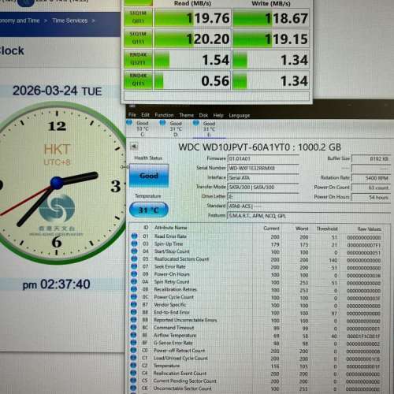This screenshot has width=394, height=394.
Task: Click status icon for Load/Unload Cycle Count
Action: pos(133,358)
